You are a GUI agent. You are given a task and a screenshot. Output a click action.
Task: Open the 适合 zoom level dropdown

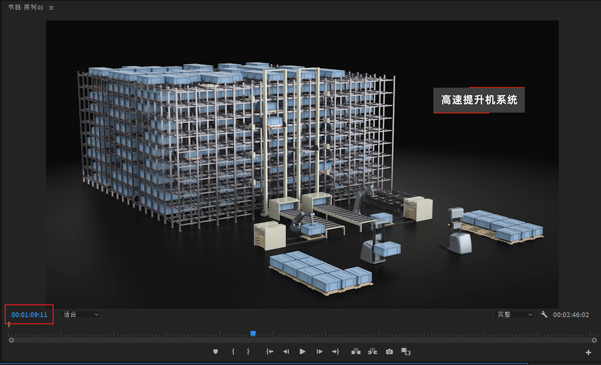(80, 315)
